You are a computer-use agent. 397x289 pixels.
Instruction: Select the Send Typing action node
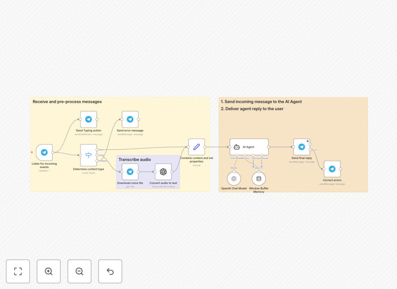88,119
